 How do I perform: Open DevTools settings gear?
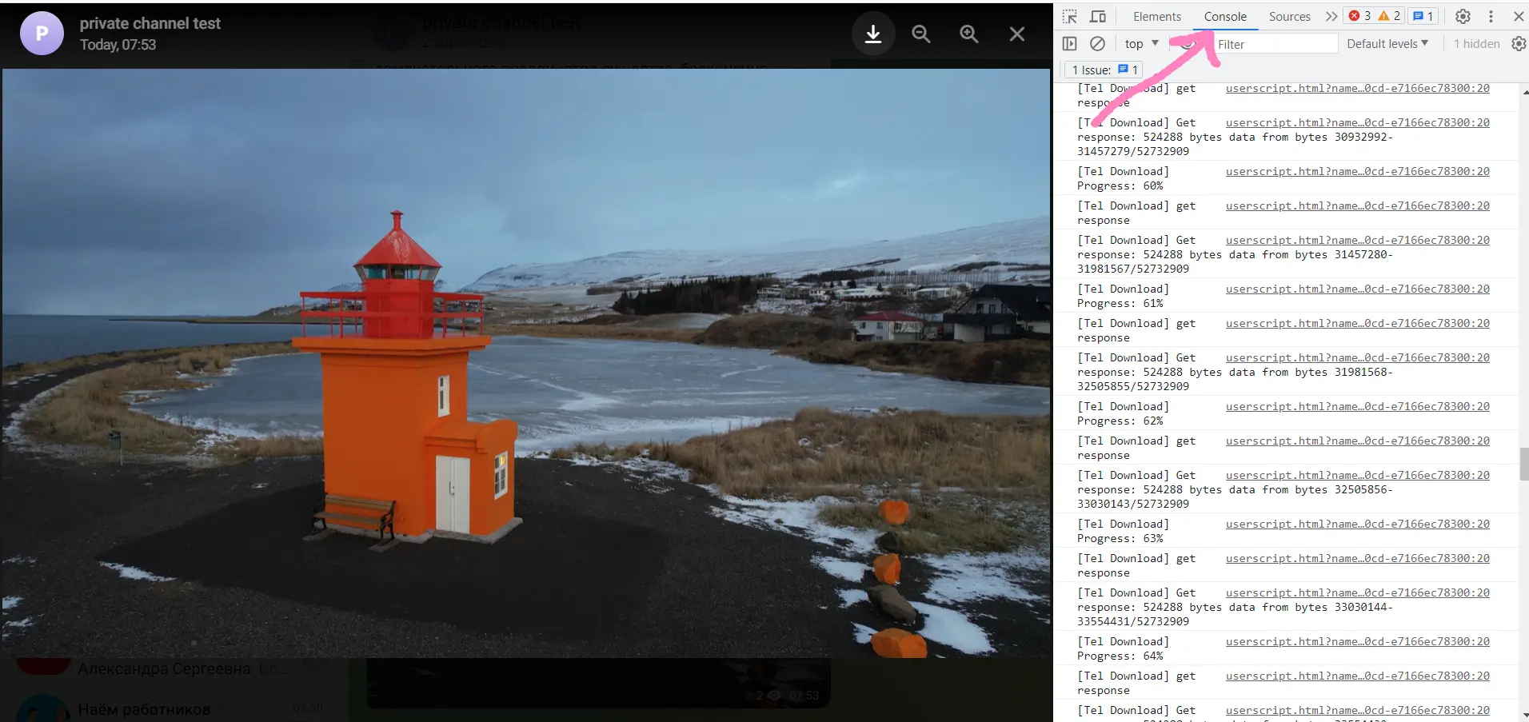[1463, 16]
